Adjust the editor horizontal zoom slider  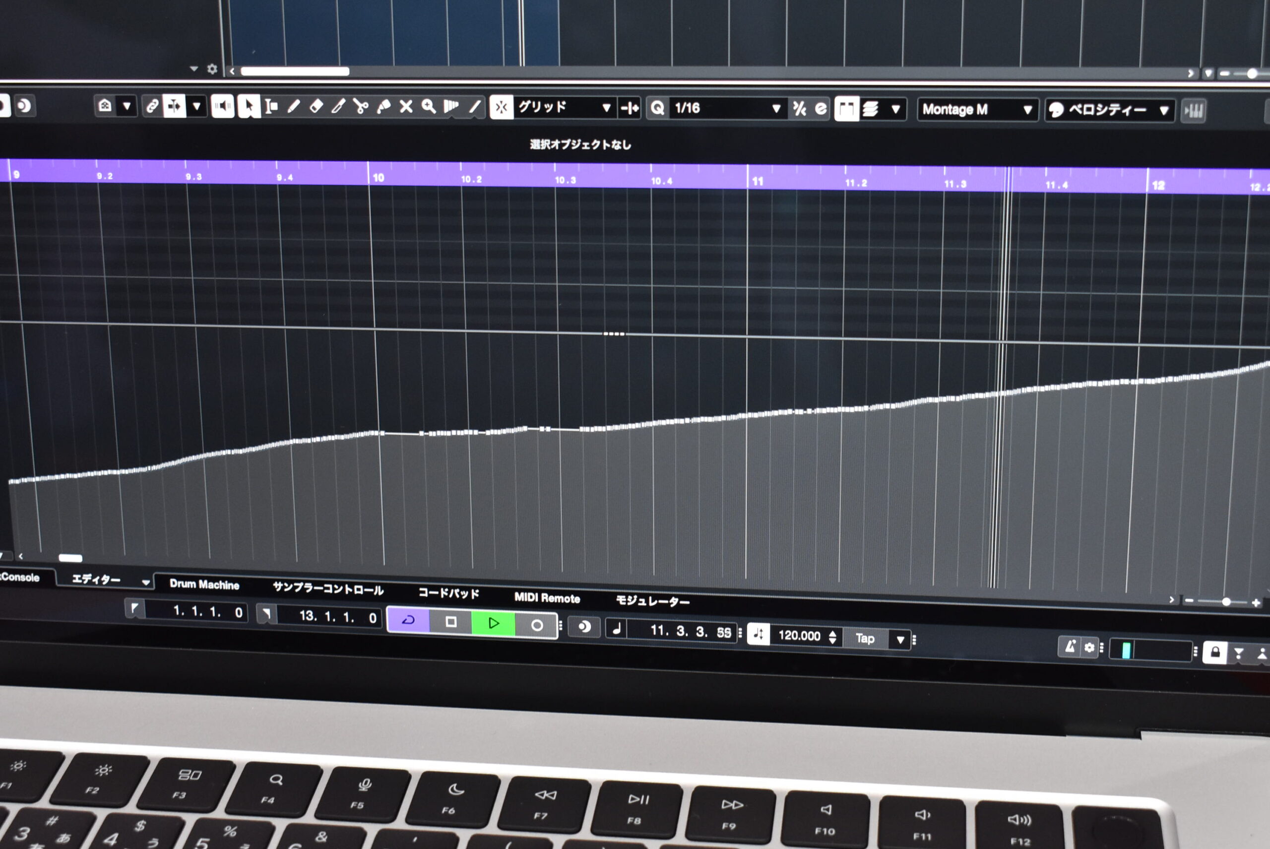(x=1226, y=601)
